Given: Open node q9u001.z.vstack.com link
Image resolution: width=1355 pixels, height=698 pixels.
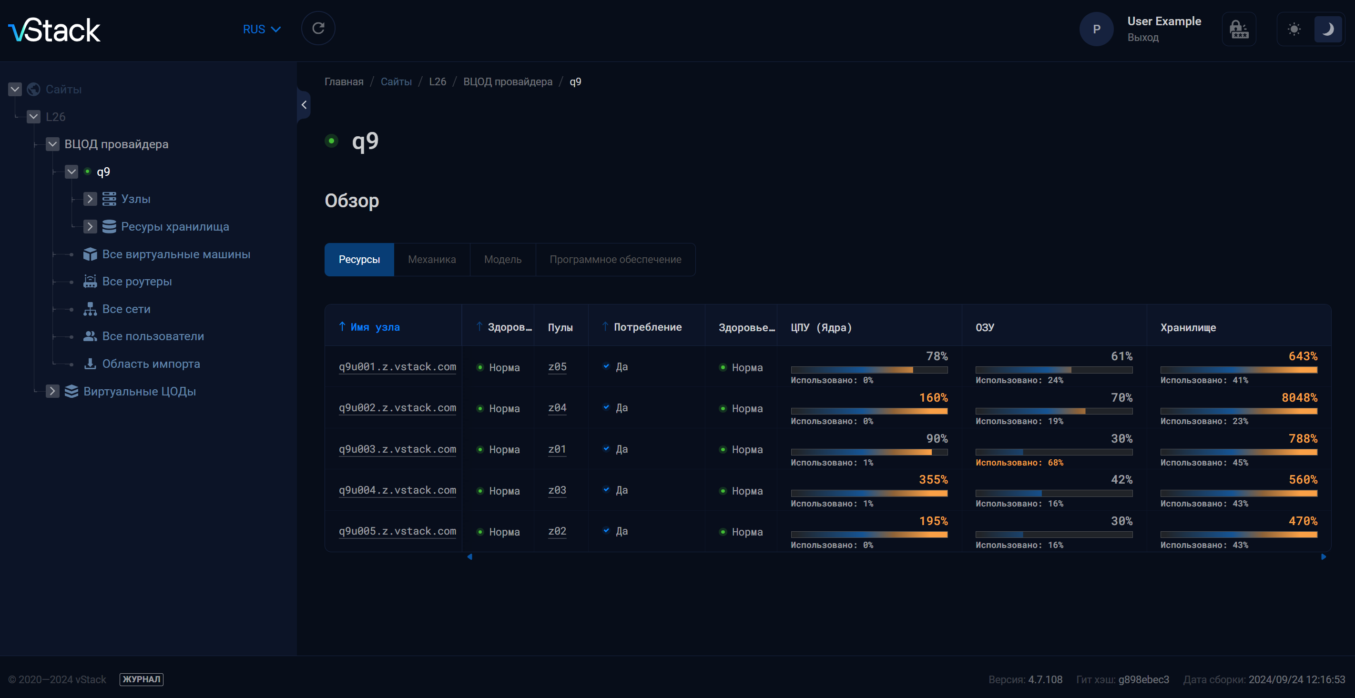Looking at the screenshot, I should [x=397, y=366].
